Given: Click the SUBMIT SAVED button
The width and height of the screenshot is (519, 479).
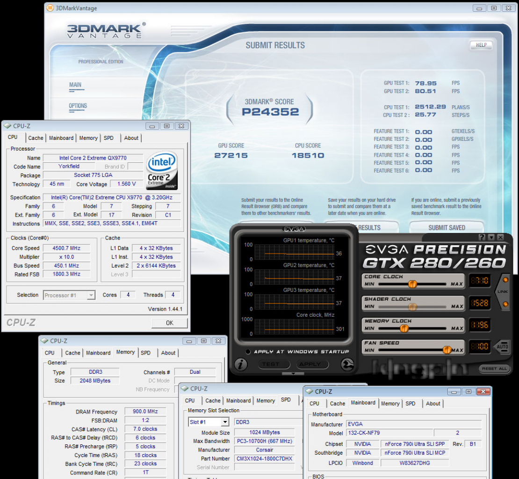Looking at the screenshot, I should point(447,227).
